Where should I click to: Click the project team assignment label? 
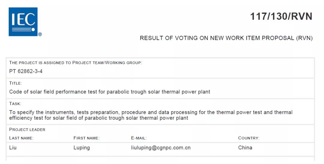point(76,63)
